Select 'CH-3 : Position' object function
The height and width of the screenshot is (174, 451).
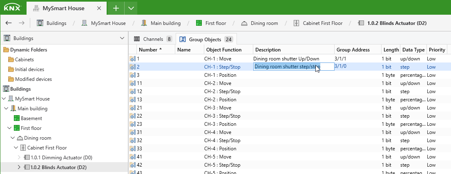click(x=220, y=124)
